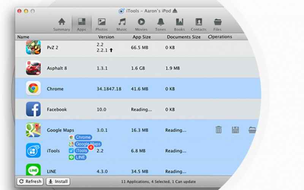Open the Movies tab
The image size is (304, 190).
pyautogui.click(x=141, y=25)
